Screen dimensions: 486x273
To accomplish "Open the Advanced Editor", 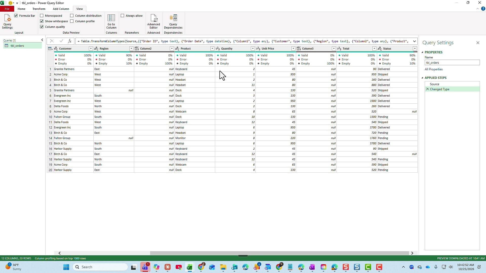I will 153,21.
